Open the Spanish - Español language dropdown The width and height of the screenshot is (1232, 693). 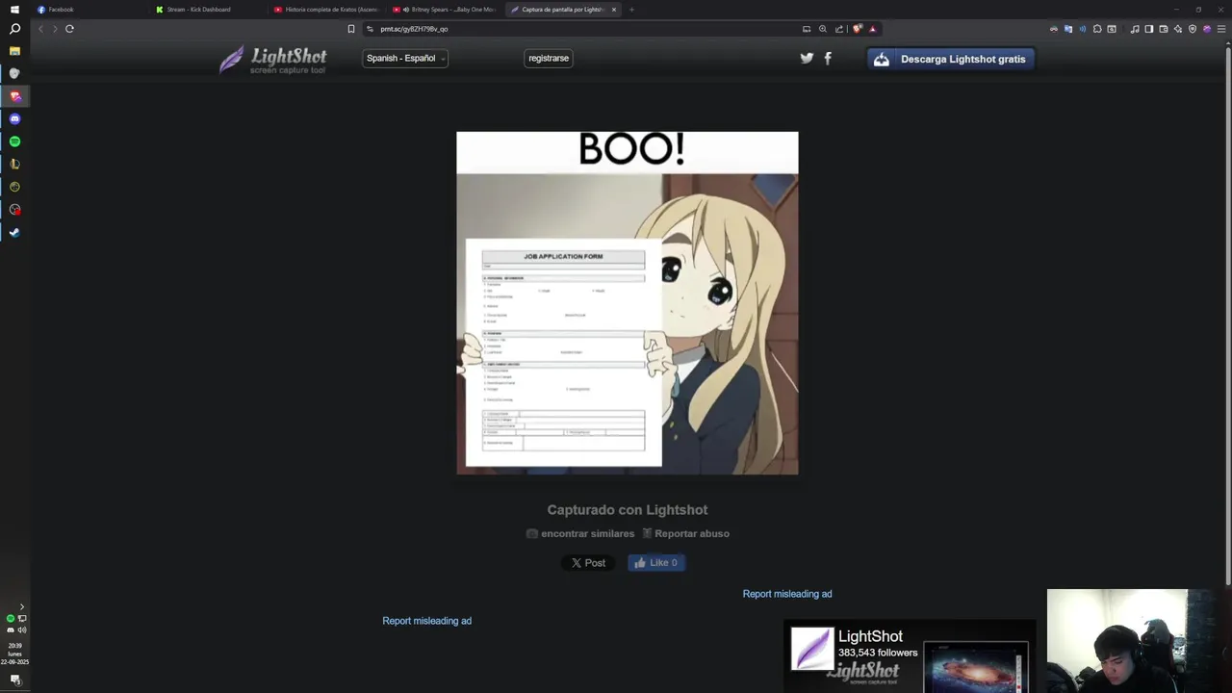click(x=405, y=58)
